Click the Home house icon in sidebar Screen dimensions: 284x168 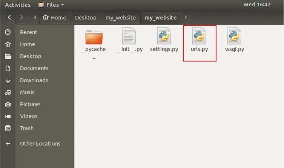point(8,44)
